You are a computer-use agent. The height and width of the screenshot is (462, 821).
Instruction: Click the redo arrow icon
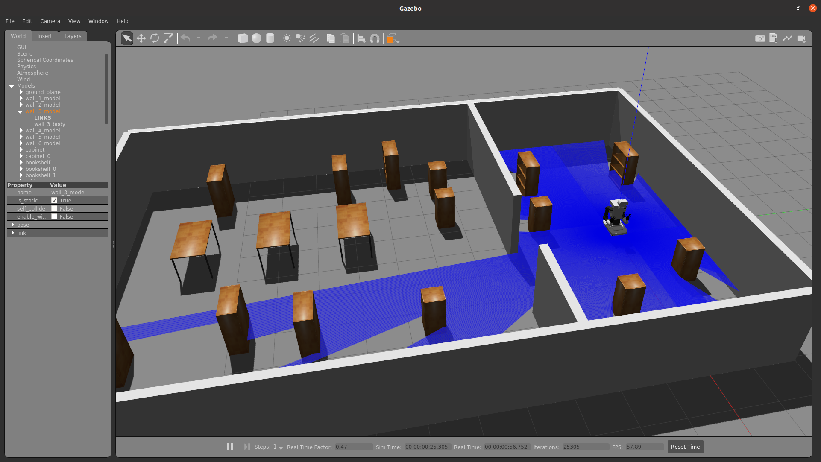pyautogui.click(x=212, y=38)
